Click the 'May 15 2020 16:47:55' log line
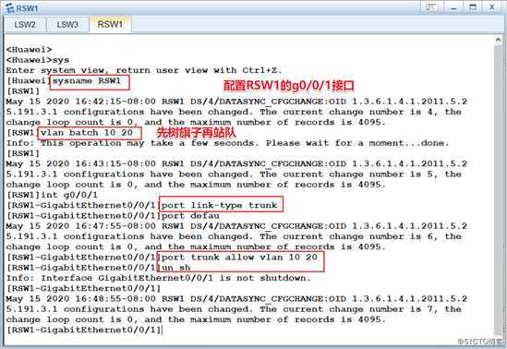 pos(236,226)
